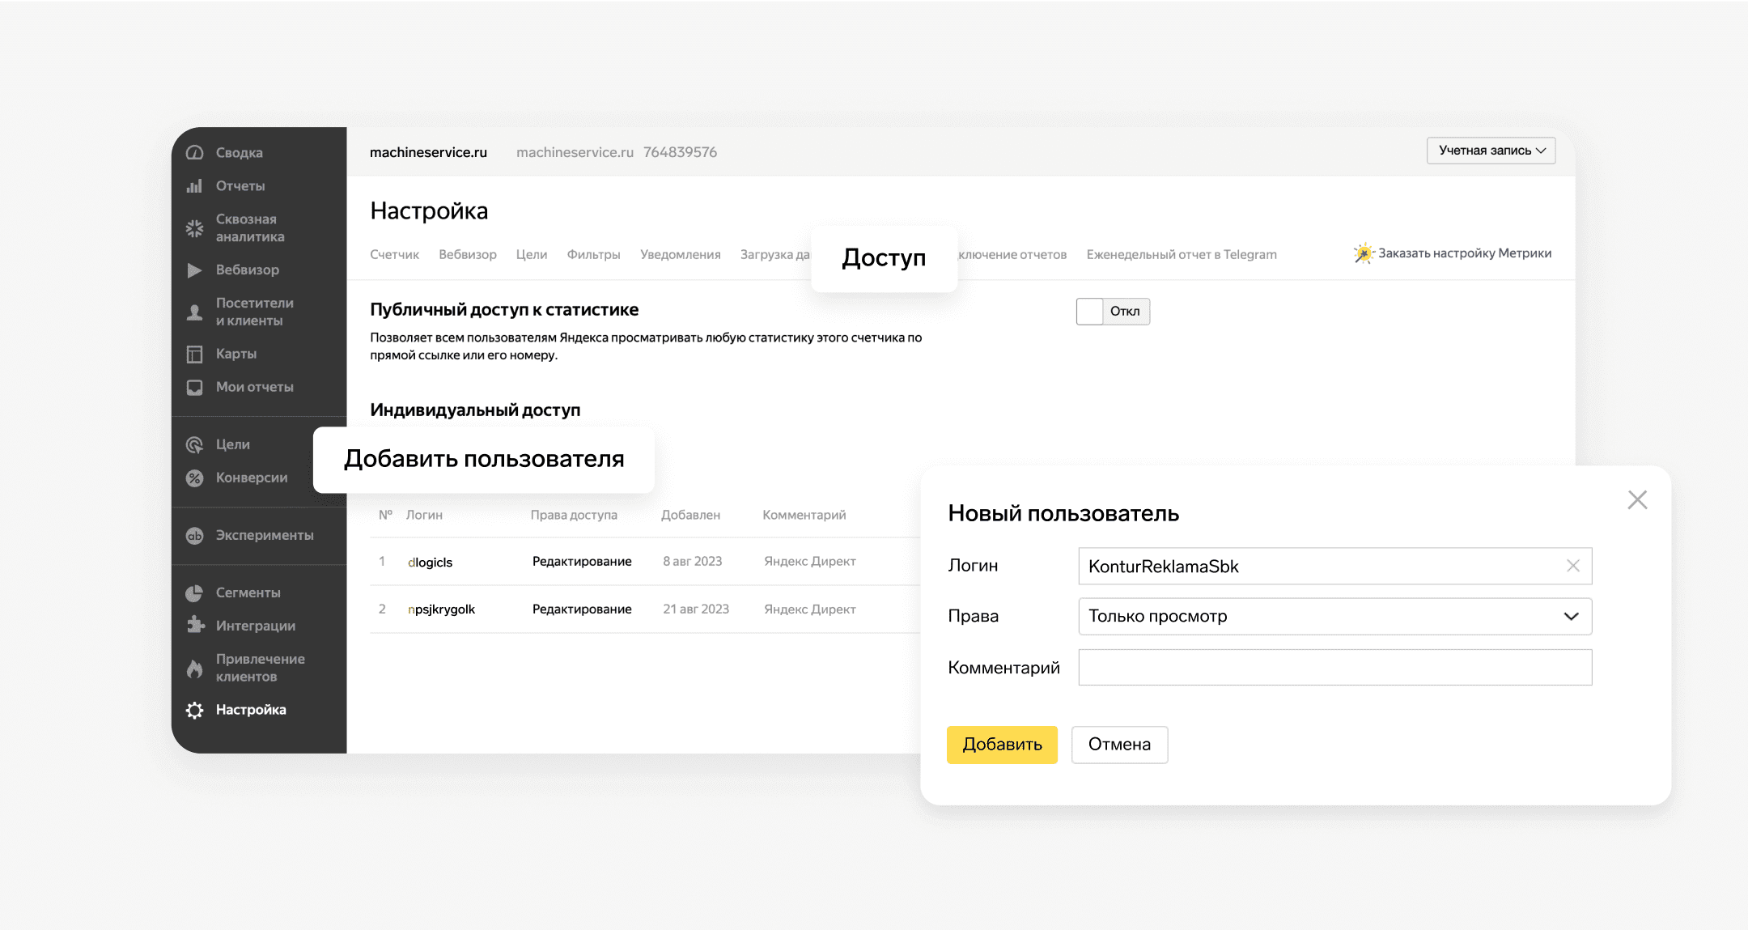
Task: Open Интеграции in the sidebar menu
Action: (255, 626)
